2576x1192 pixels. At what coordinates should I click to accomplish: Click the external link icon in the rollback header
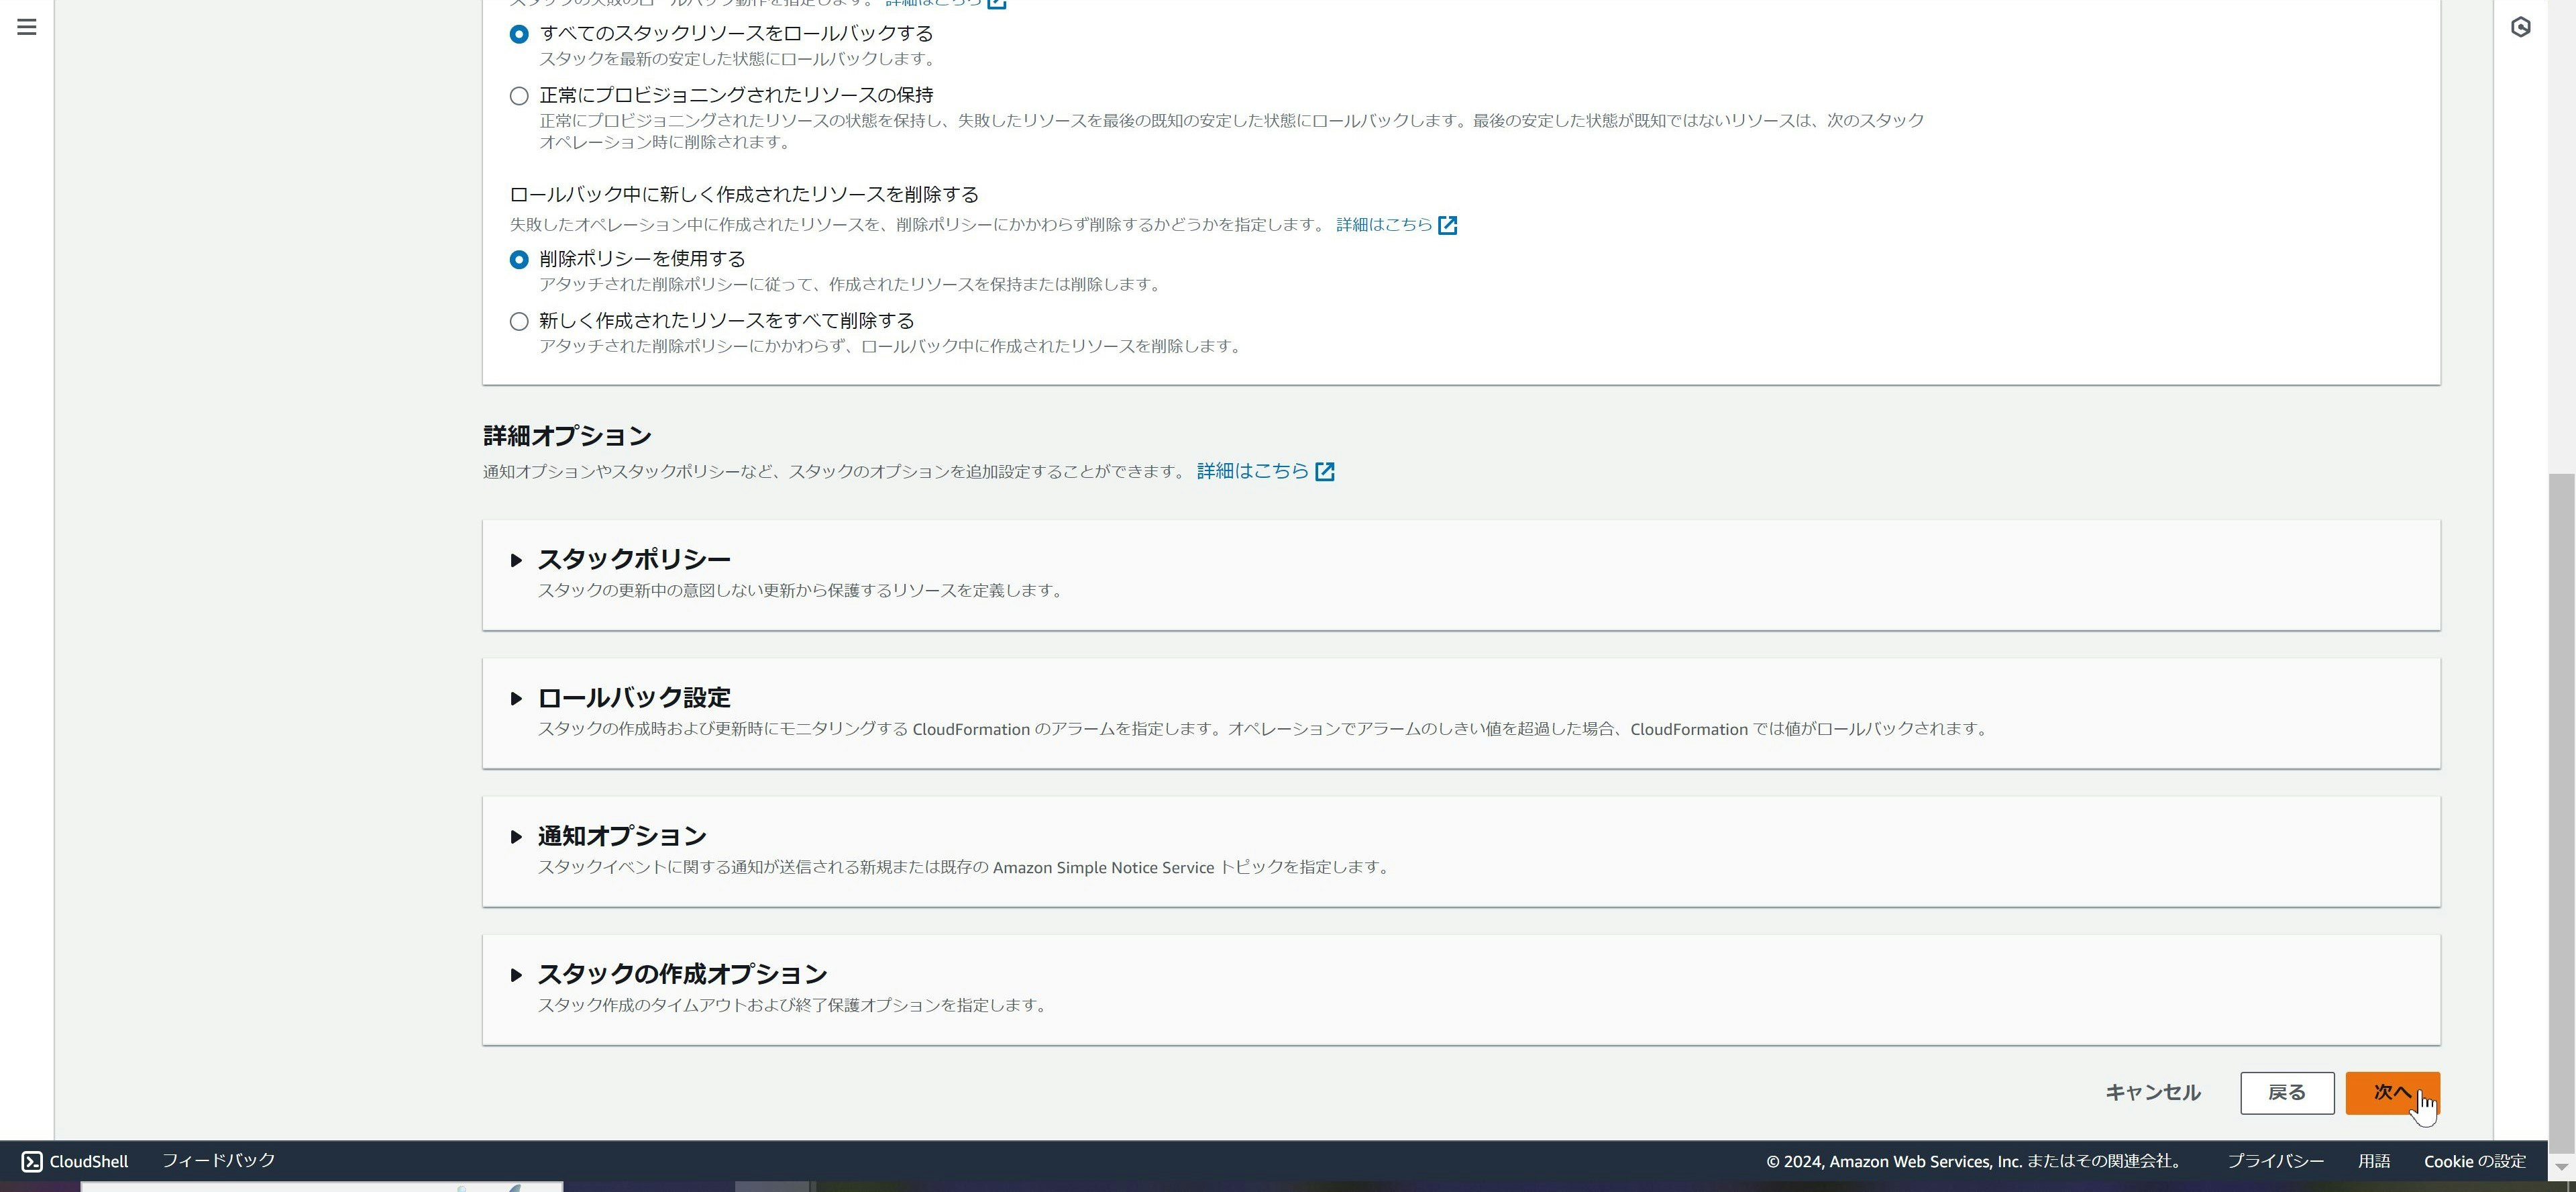pos(998,3)
